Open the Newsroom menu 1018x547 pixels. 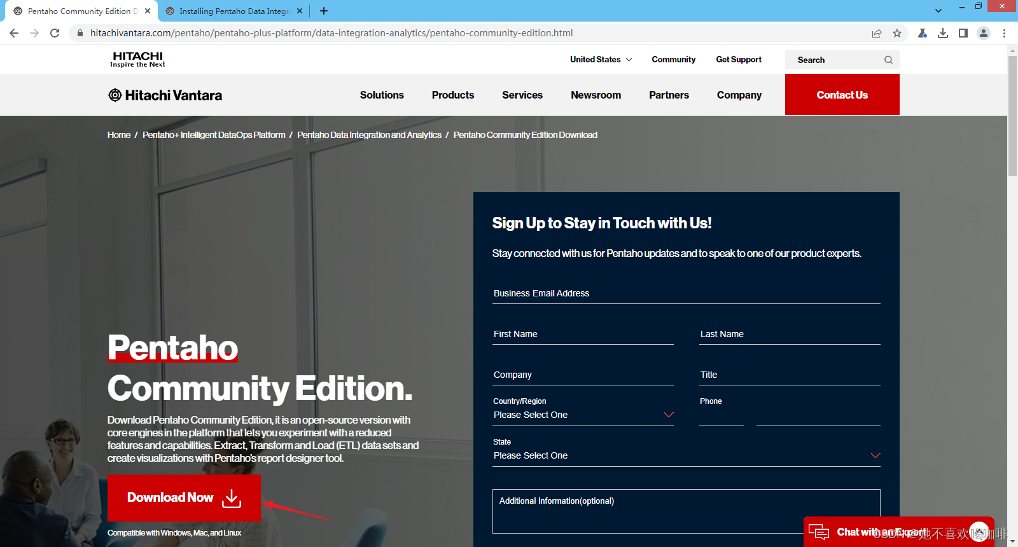596,95
